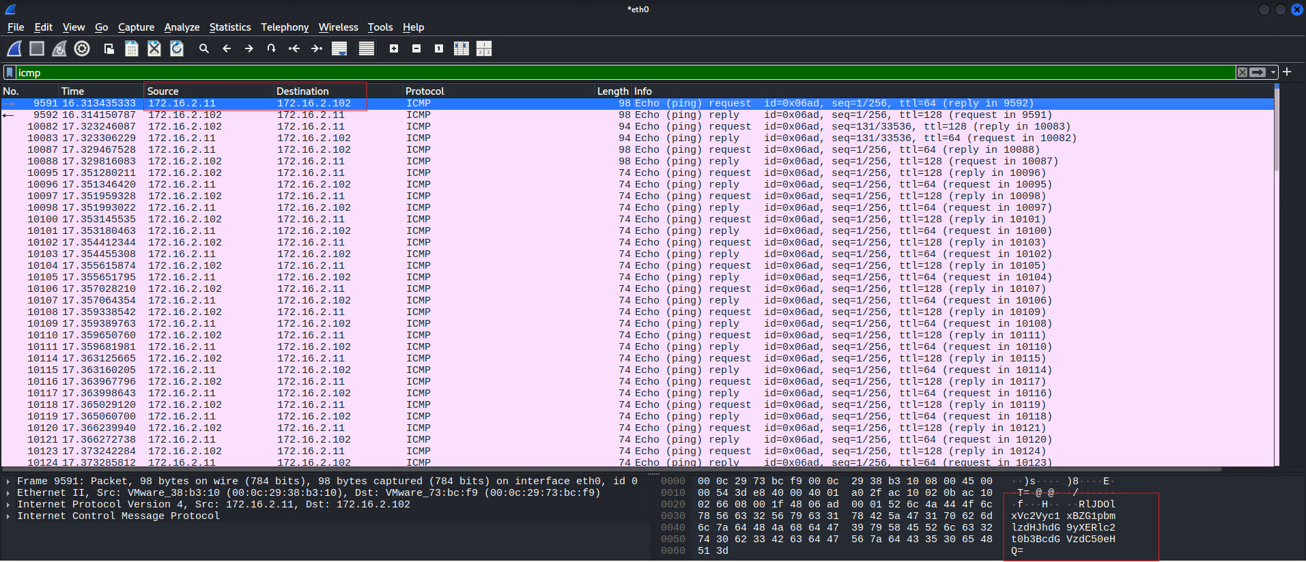
Task: Click hex row at offset 0020
Action: (x=844, y=505)
